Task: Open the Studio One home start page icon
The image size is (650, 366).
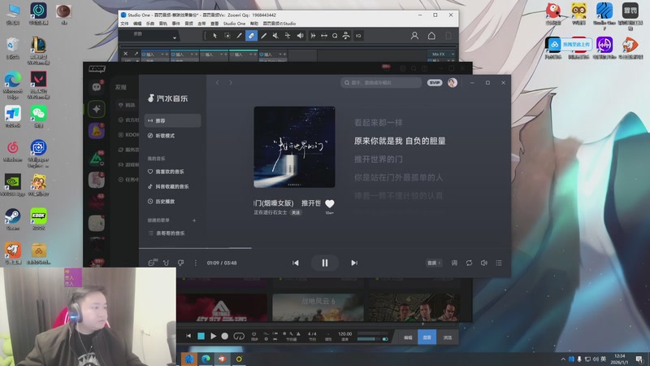Action: click(x=431, y=36)
